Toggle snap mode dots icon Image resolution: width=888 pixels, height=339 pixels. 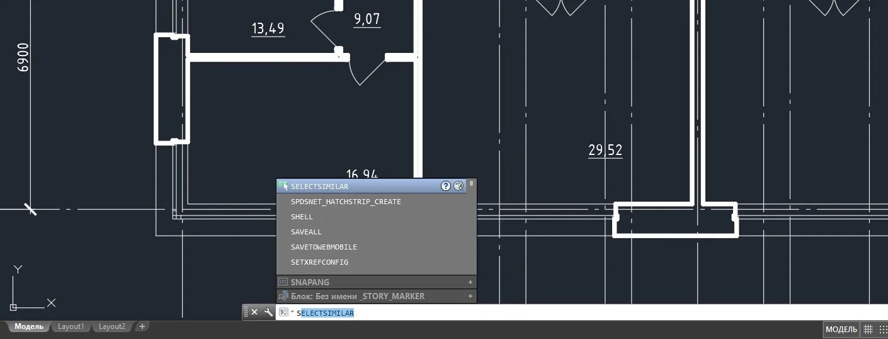[883, 329]
